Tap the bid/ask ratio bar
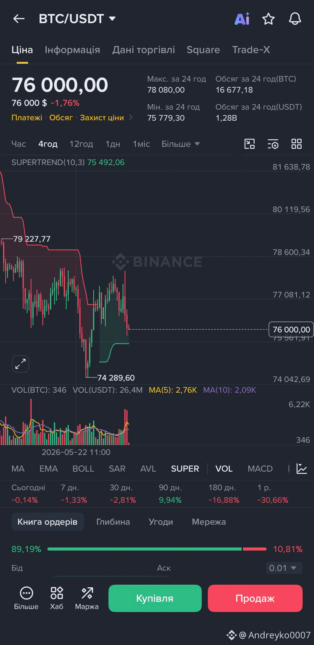 pyautogui.click(x=157, y=549)
